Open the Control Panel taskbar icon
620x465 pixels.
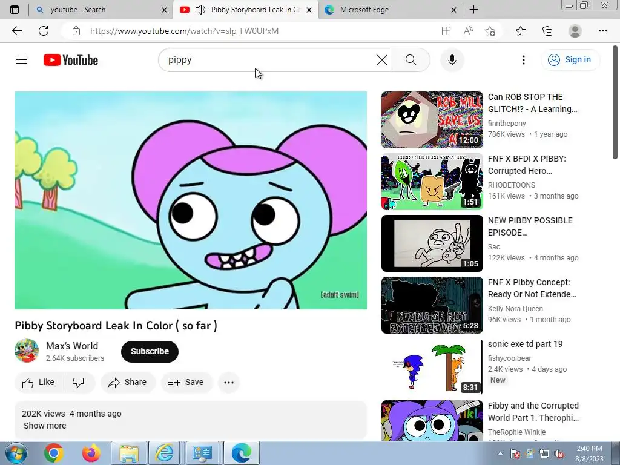tap(202, 453)
